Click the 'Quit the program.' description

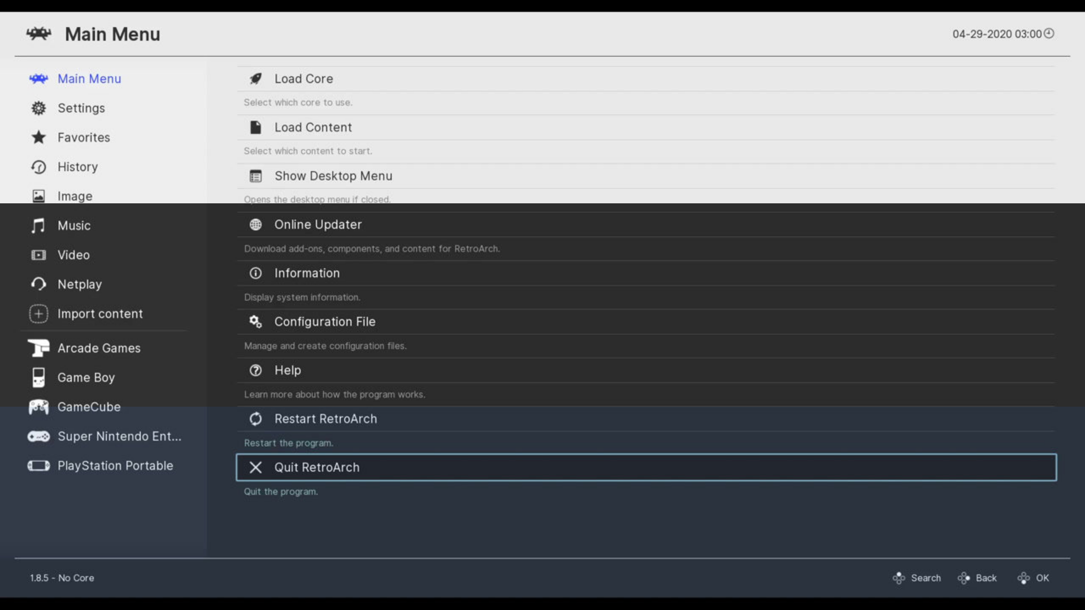[x=281, y=492]
